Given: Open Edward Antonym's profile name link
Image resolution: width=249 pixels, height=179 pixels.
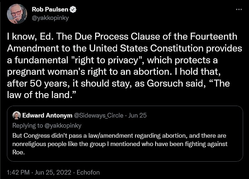Looking at the screenshot, I should coord(47,115).
